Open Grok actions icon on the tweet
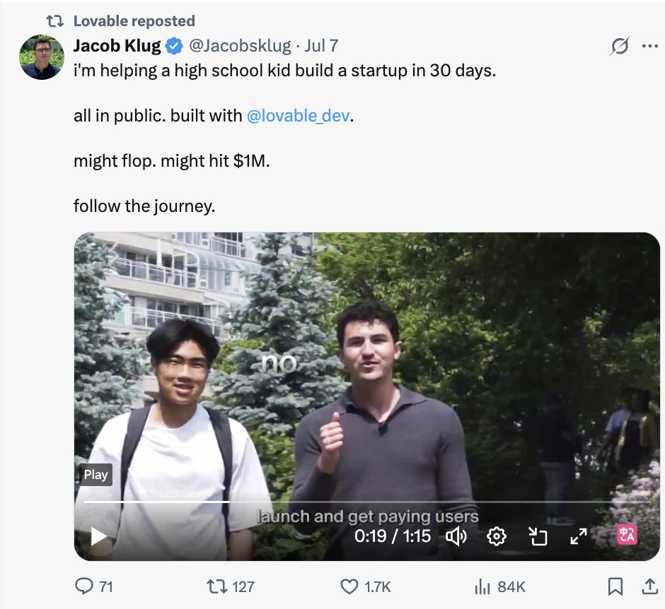This screenshot has width=665, height=609. pyautogui.click(x=620, y=47)
